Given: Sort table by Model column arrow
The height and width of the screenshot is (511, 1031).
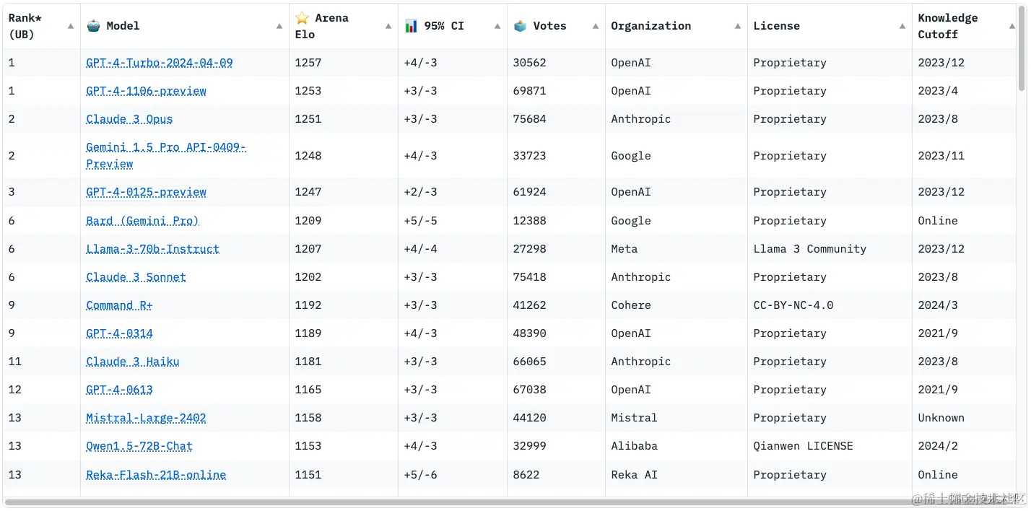Looking at the screenshot, I should [x=279, y=26].
